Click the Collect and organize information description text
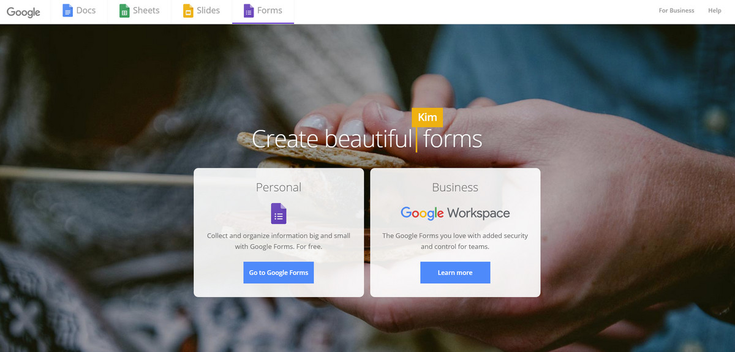This screenshot has width=735, height=352. point(279,241)
